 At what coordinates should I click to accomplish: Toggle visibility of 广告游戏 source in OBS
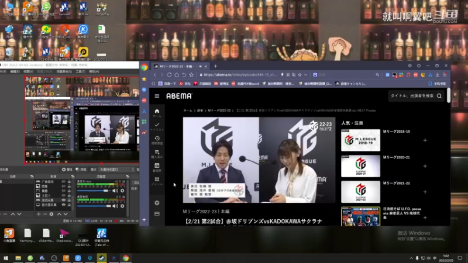(x=64, y=181)
